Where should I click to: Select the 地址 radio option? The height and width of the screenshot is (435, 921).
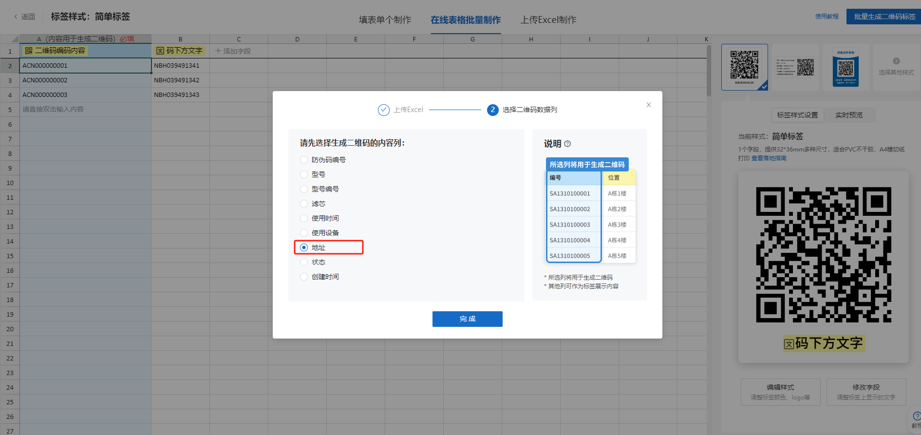[x=304, y=247]
